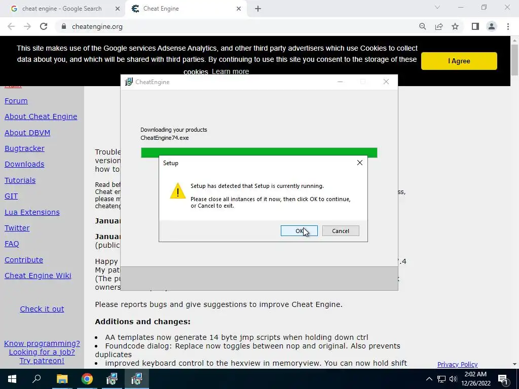Open the GIT link
The height and width of the screenshot is (389, 519).
[11, 196]
